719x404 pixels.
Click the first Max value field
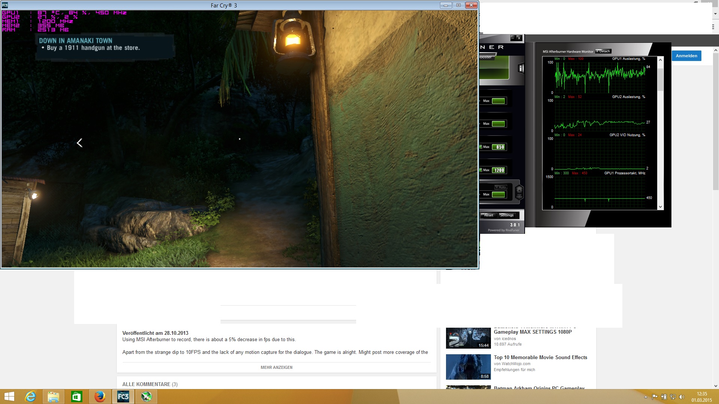coord(498,101)
